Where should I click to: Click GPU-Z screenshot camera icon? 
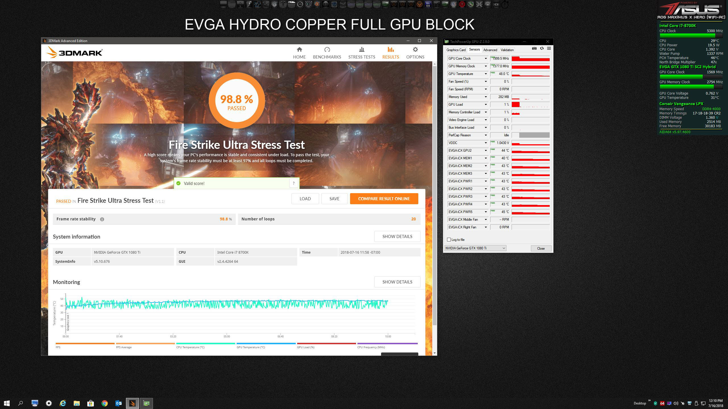point(534,49)
